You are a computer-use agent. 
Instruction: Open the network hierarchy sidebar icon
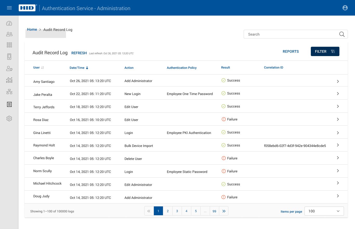9,92
